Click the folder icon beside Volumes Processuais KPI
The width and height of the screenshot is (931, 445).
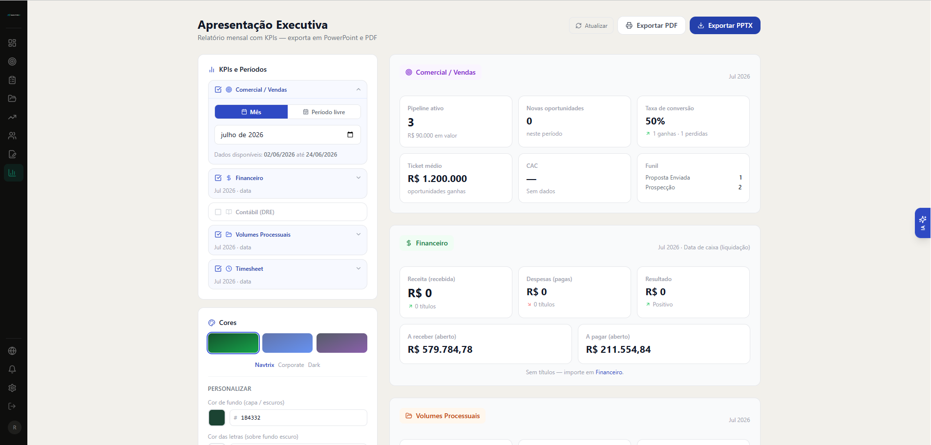click(229, 235)
